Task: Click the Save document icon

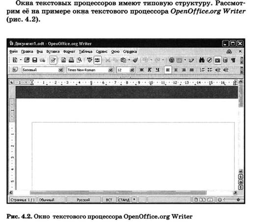Action: pos(35,60)
